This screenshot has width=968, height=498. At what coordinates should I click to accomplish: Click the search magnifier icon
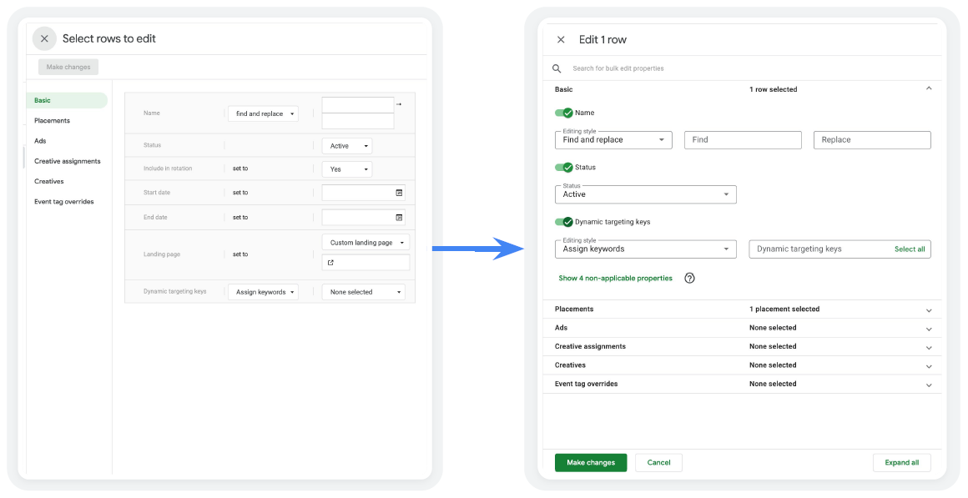point(557,68)
